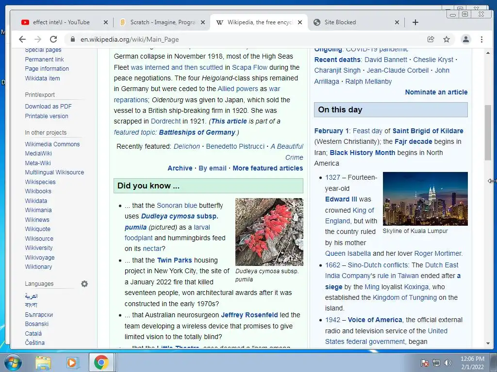Close the Site Blocked tab
Image resolution: width=497 pixels, height=372 pixels.
point(397,22)
